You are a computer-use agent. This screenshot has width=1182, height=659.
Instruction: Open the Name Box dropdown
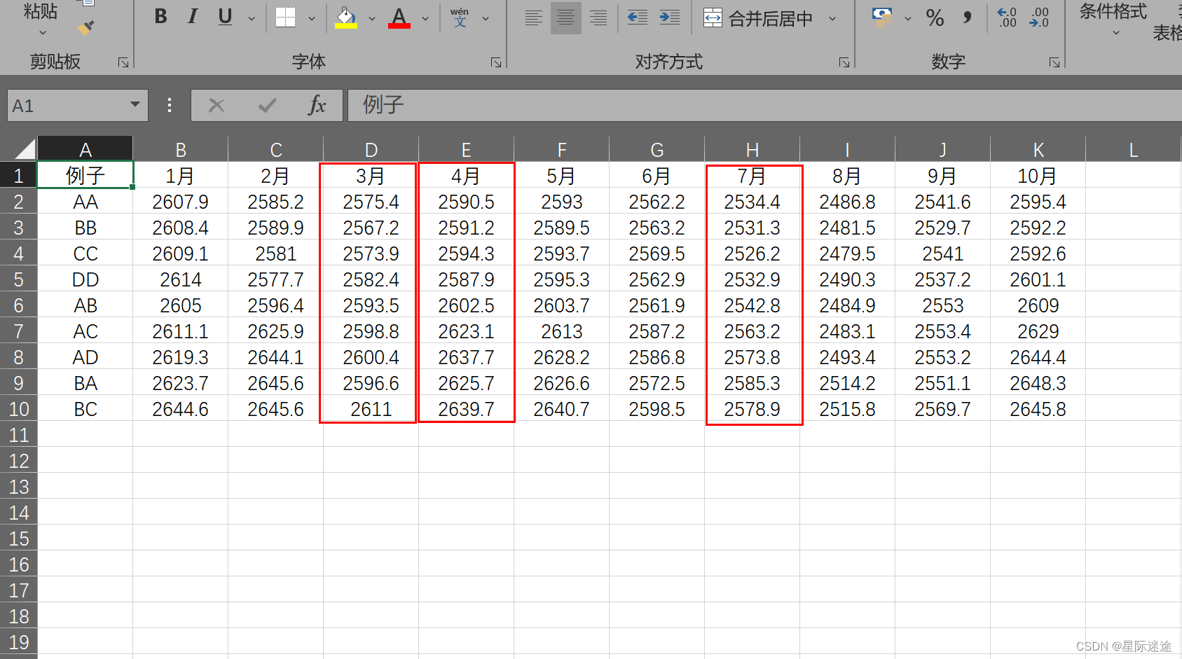[135, 105]
